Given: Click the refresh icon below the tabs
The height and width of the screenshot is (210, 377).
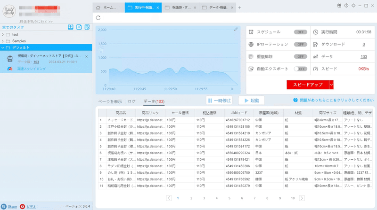Looking at the screenshot, I should click(x=98, y=18).
